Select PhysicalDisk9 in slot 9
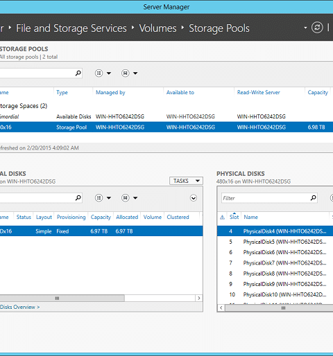 click(275, 284)
